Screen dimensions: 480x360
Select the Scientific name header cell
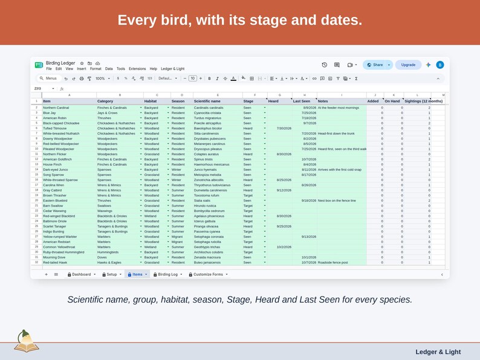tap(218, 101)
